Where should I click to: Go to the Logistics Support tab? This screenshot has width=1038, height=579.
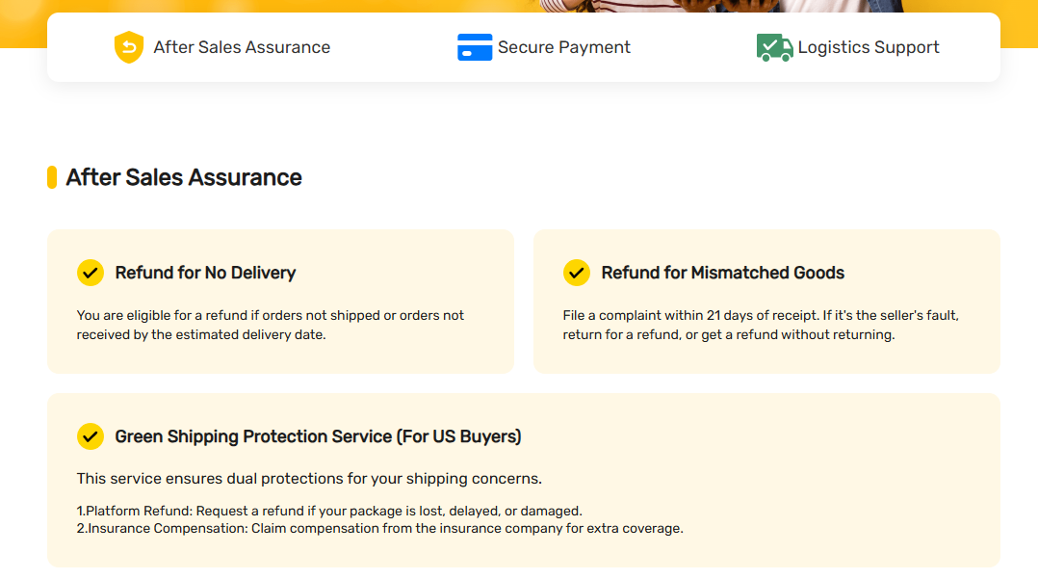(869, 47)
